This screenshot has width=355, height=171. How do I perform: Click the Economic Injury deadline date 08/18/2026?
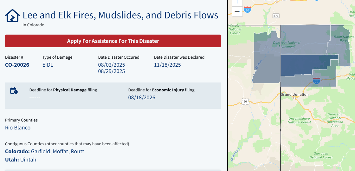[x=142, y=97]
